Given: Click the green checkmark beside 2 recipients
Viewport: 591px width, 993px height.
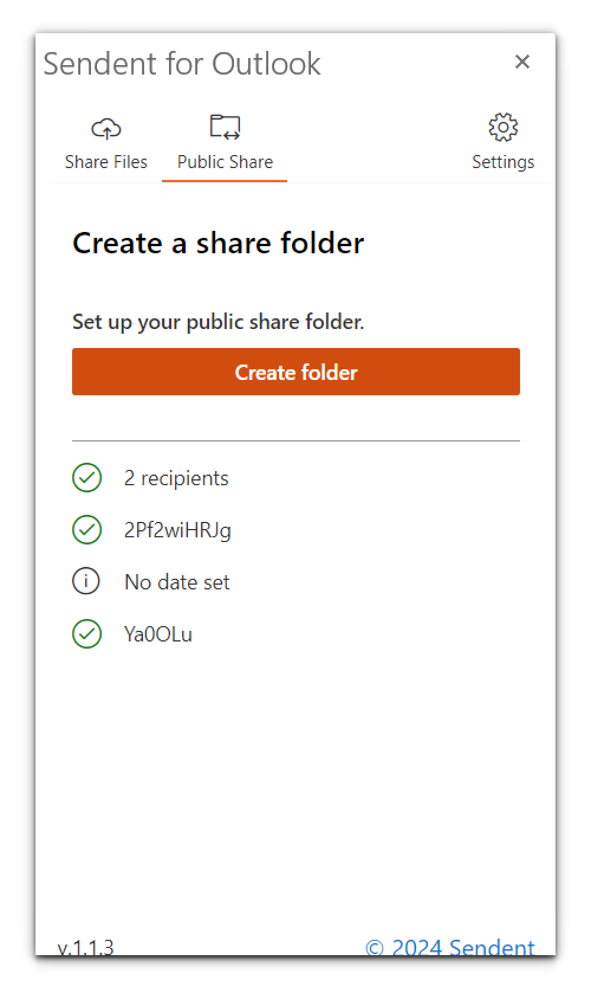Looking at the screenshot, I should click(x=86, y=478).
